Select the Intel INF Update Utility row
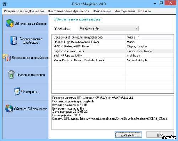The width and height of the screenshot is (178, 141). click(113, 56)
